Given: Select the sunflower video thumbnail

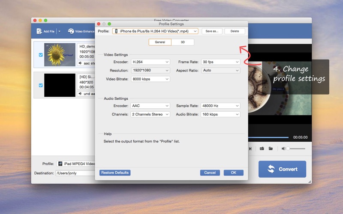Looking at the screenshot, I should coord(60,54).
